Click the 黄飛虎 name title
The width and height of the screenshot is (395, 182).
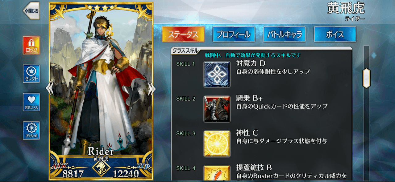coord(346,8)
